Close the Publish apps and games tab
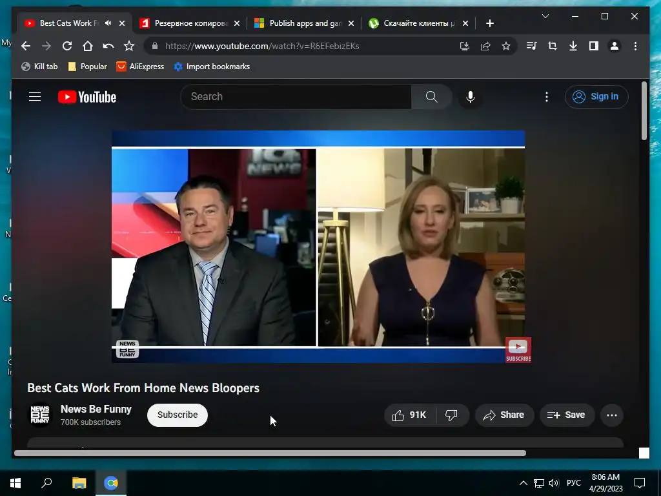The image size is (661, 496). (351, 23)
